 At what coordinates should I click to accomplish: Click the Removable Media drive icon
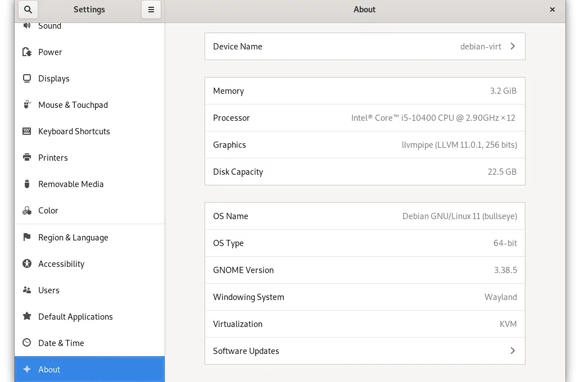(x=27, y=184)
